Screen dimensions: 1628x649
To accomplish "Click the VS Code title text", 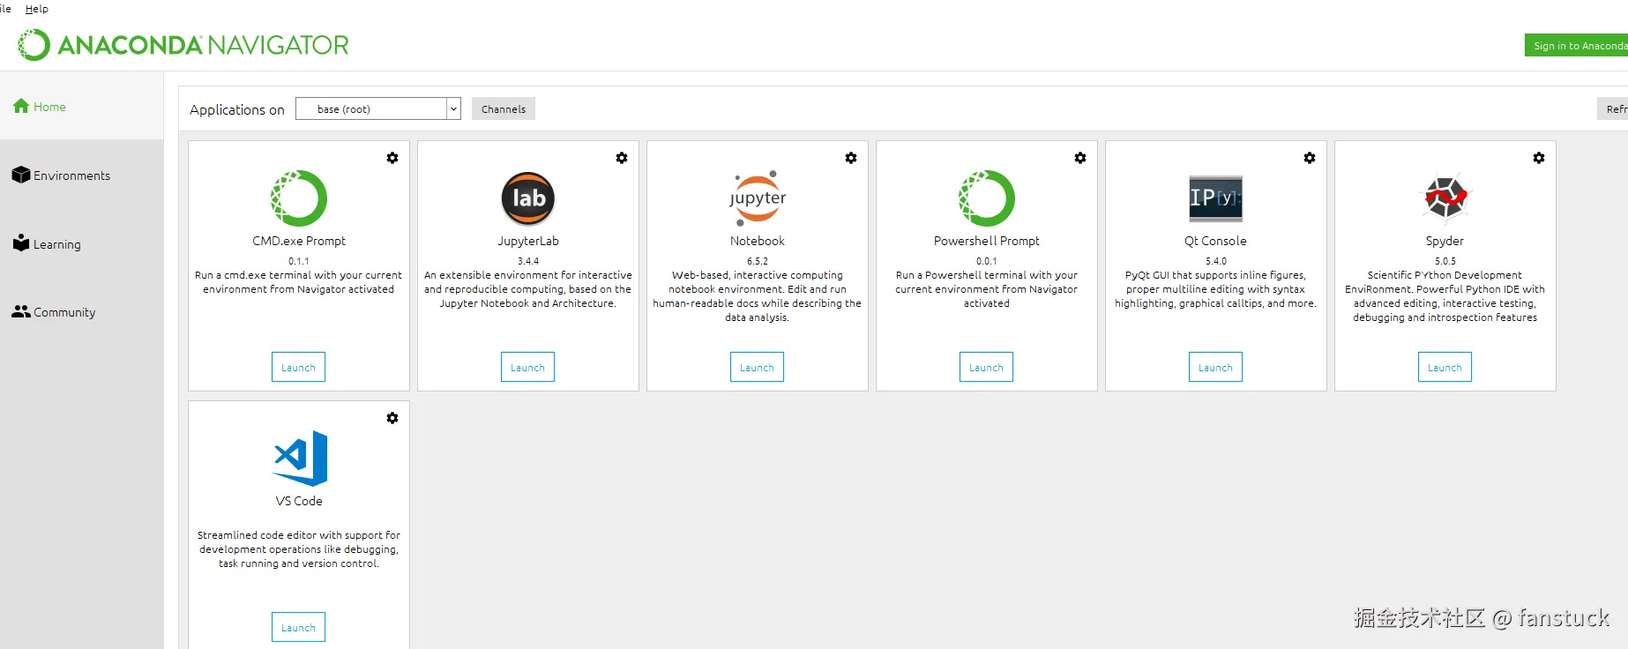I will [299, 501].
